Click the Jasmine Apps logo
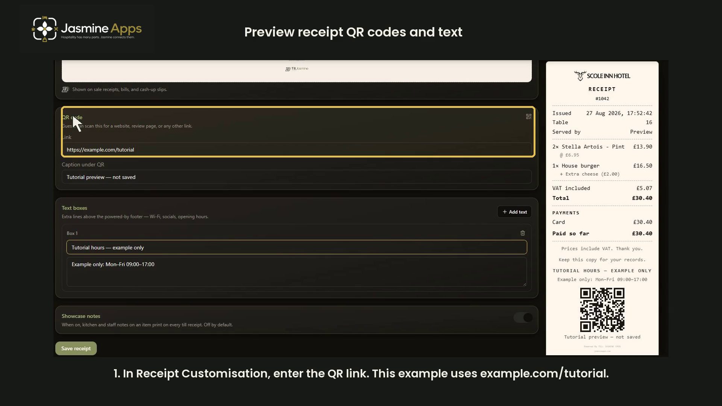The image size is (722, 406). click(x=87, y=29)
